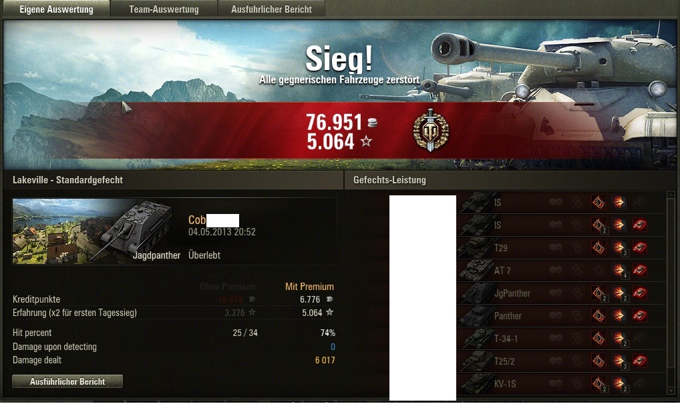The image size is (680, 420).
Task: Click the damage icon in JgPanther row
Action: [x=619, y=293]
